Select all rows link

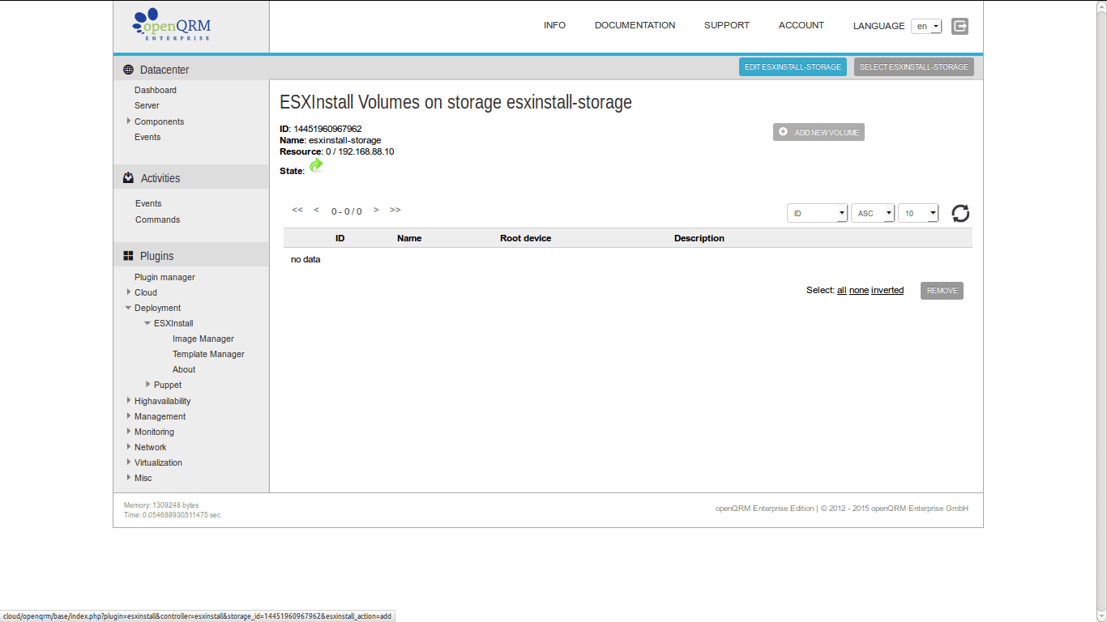click(841, 291)
